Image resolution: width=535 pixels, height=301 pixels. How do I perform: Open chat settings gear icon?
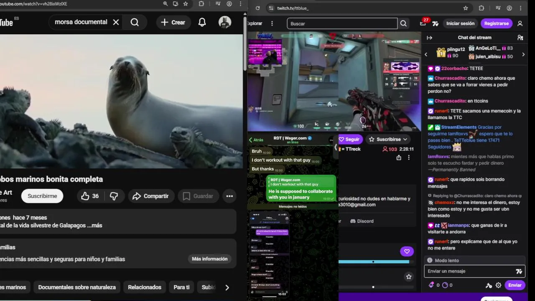coord(498,285)
